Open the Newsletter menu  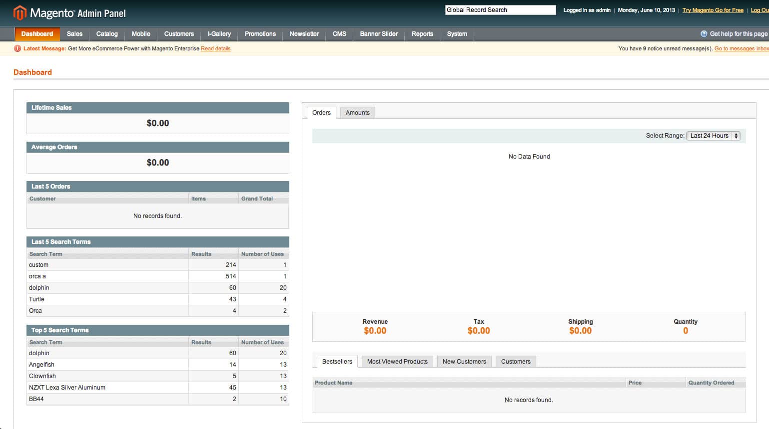(304, 34)
